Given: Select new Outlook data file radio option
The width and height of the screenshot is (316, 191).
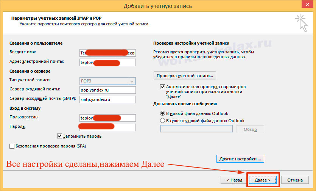Looking at the screenshot, I should click(163, 113).
